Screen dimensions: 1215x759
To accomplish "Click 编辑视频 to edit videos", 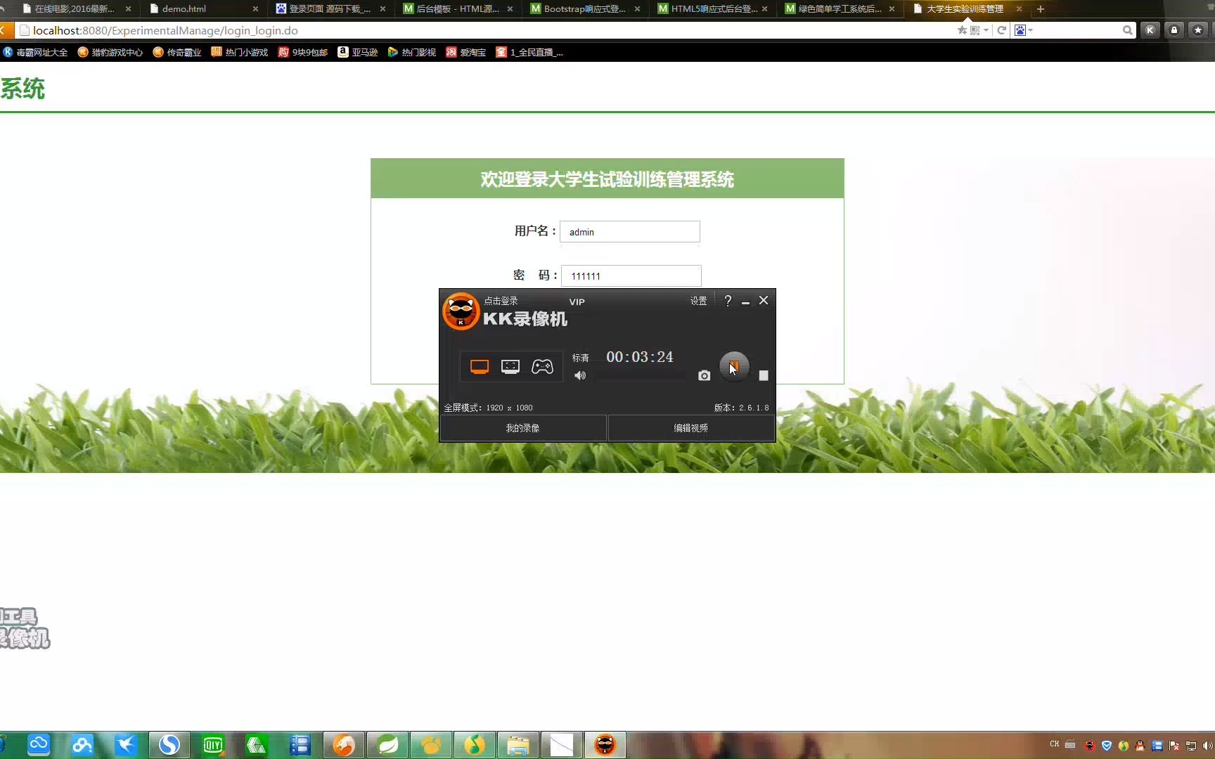I will click(690, 427).
